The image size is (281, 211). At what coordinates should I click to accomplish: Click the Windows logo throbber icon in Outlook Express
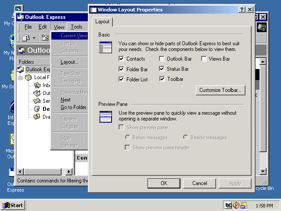tap(262, 27)
